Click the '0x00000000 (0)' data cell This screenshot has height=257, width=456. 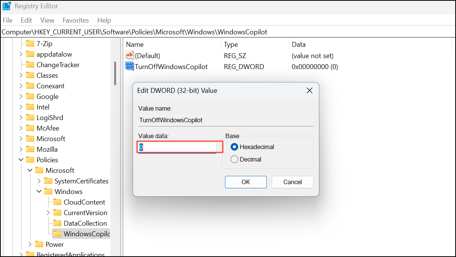315,66
